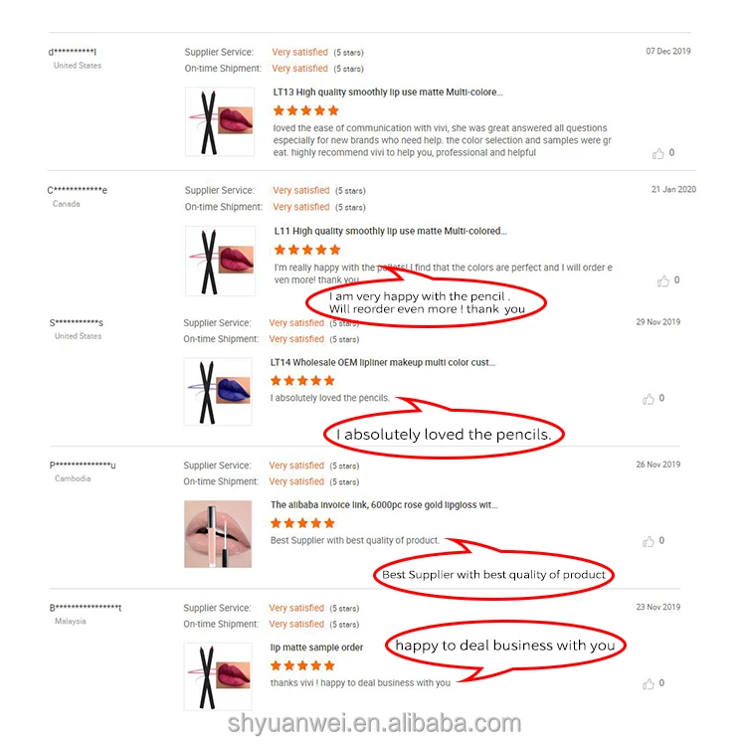Give a thumbs-up to the 29 Nov 2019 review

tap(648, 399)
